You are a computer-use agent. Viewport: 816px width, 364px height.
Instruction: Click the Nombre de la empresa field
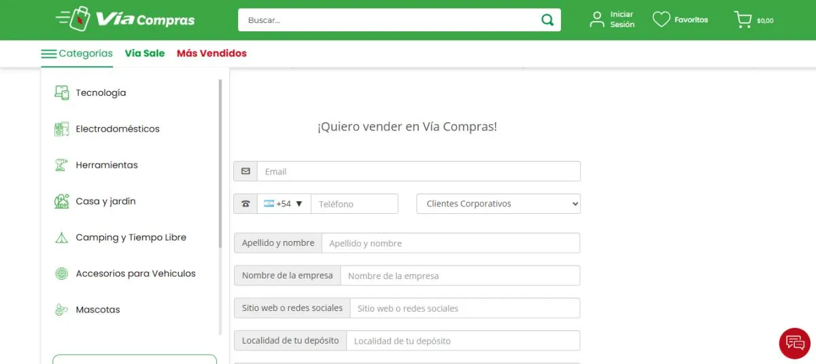tap(460, 276)
